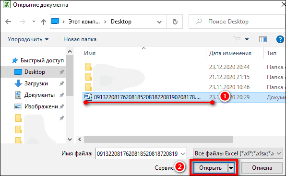Select Загрузки in the navigation pane

36,83
